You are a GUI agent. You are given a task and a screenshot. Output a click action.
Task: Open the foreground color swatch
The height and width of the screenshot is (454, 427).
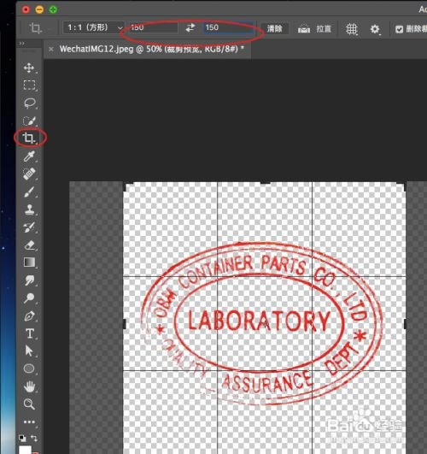point(25,450)
